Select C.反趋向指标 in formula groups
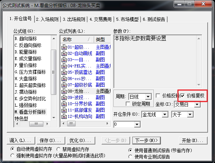Image resolution: width=215 pixels, height=163 pixels. point(28,45)
